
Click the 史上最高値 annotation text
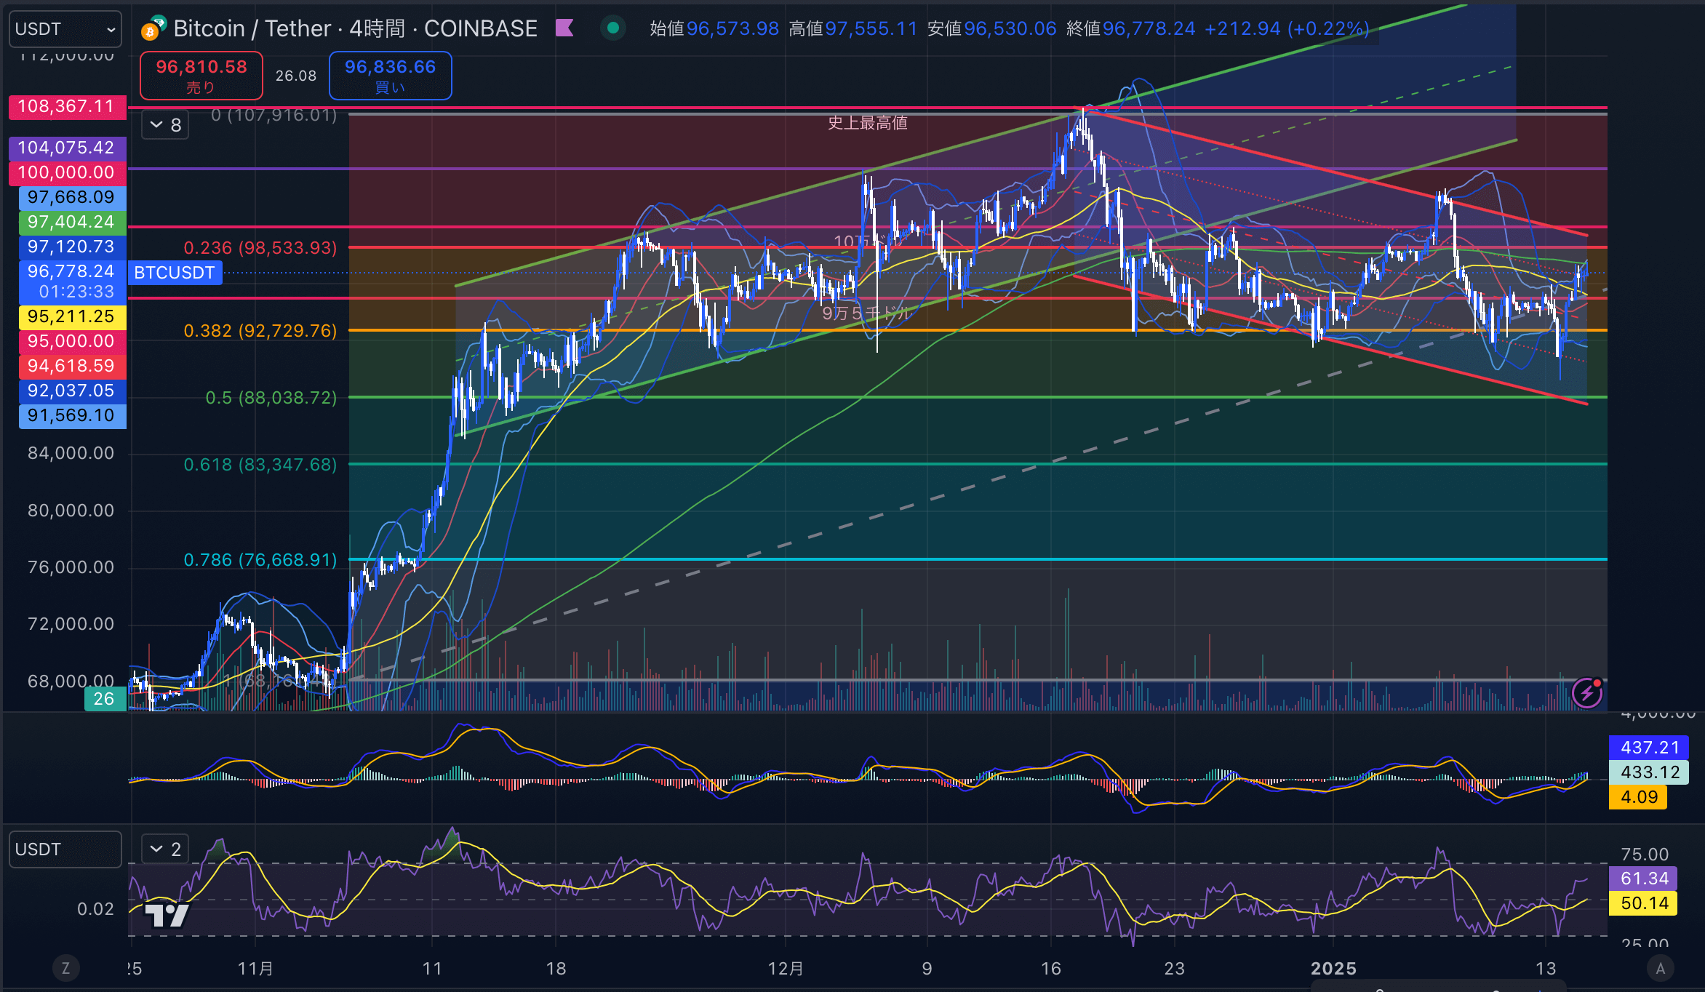click(x=868, y=123)
